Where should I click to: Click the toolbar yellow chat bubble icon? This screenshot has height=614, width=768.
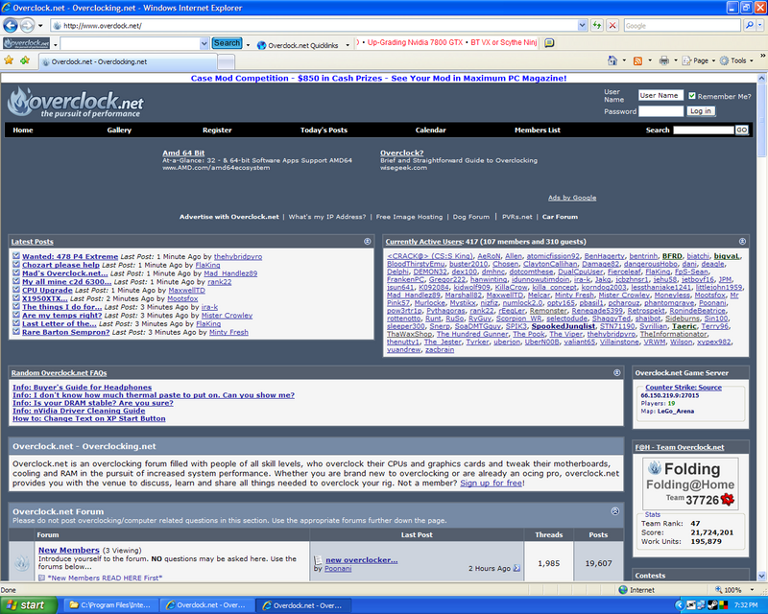[x=549, y=43]
